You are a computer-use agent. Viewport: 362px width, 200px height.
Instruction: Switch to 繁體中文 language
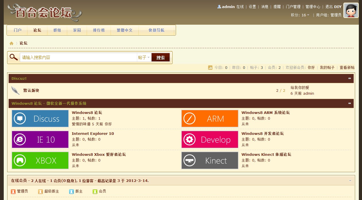pos(125,30)
